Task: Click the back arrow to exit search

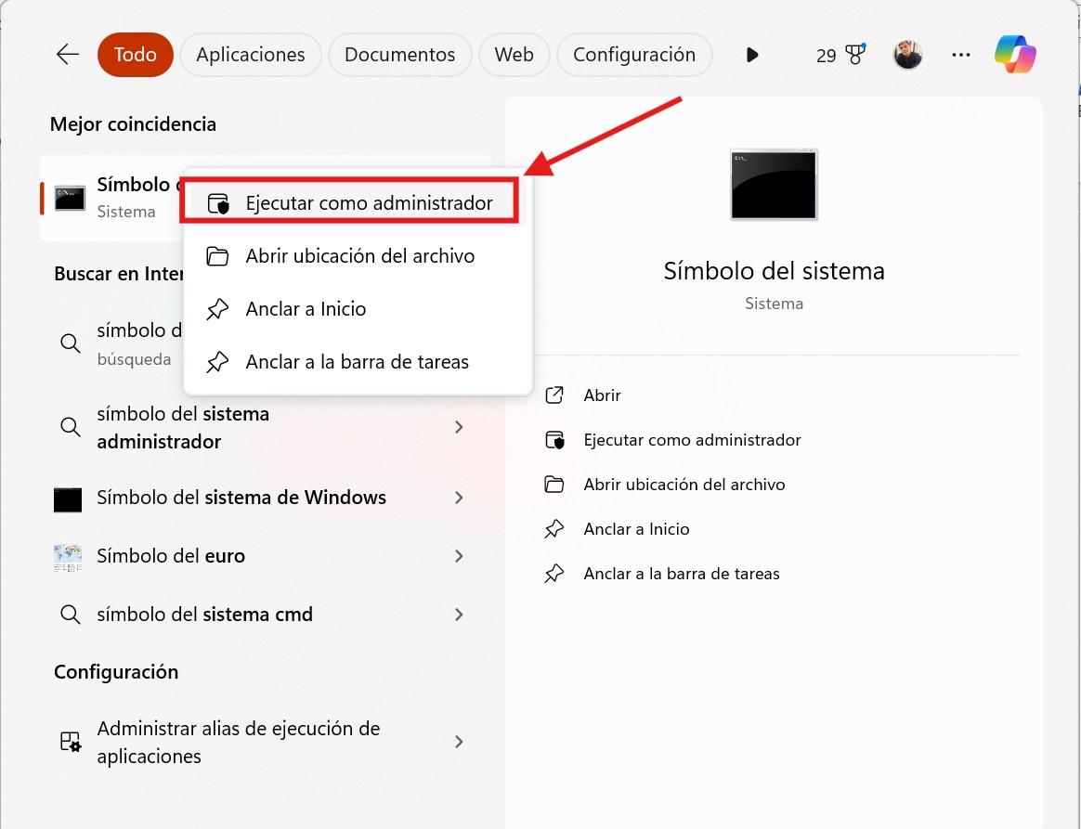Action: pos(66,54)
